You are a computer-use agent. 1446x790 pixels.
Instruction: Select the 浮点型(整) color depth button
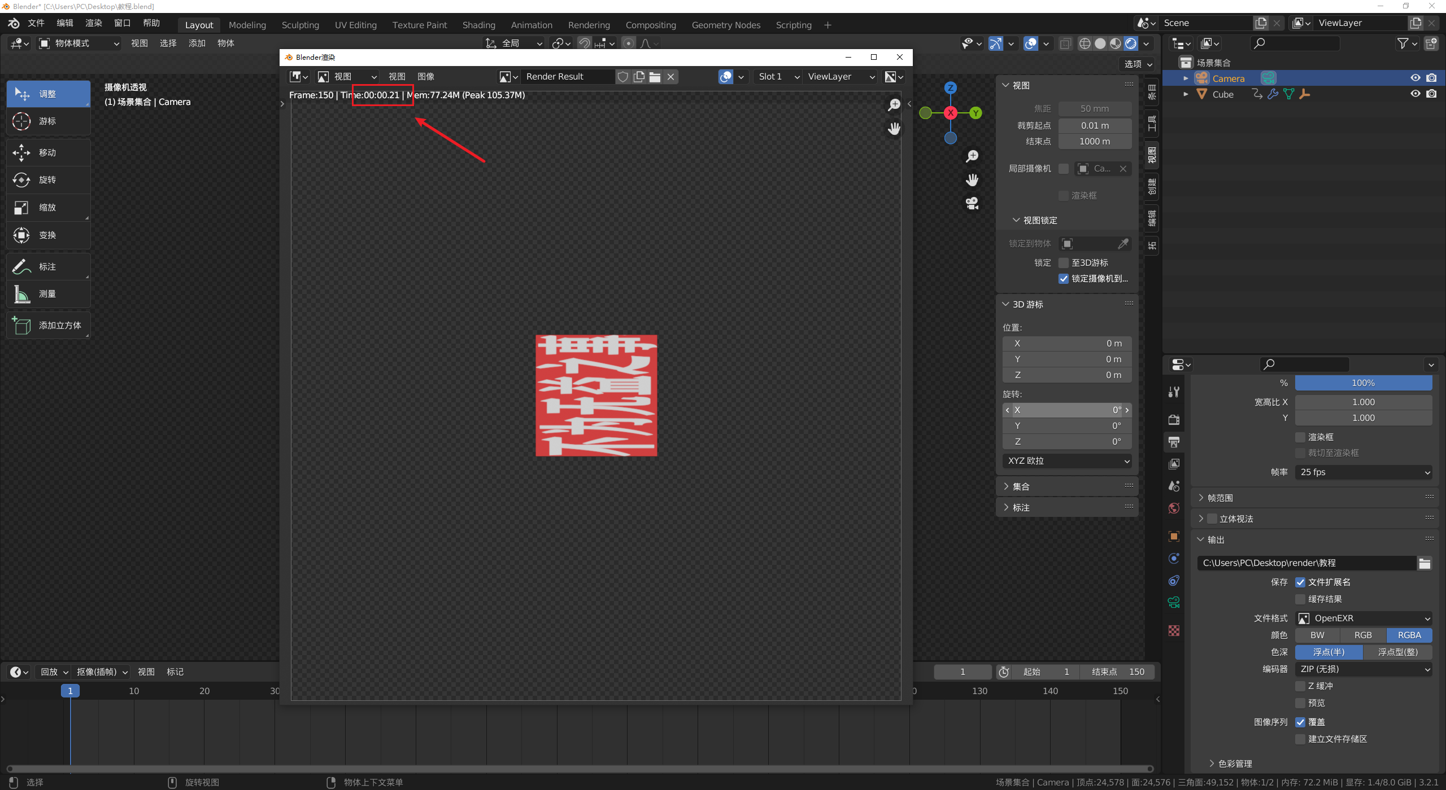coord(1397,652)
